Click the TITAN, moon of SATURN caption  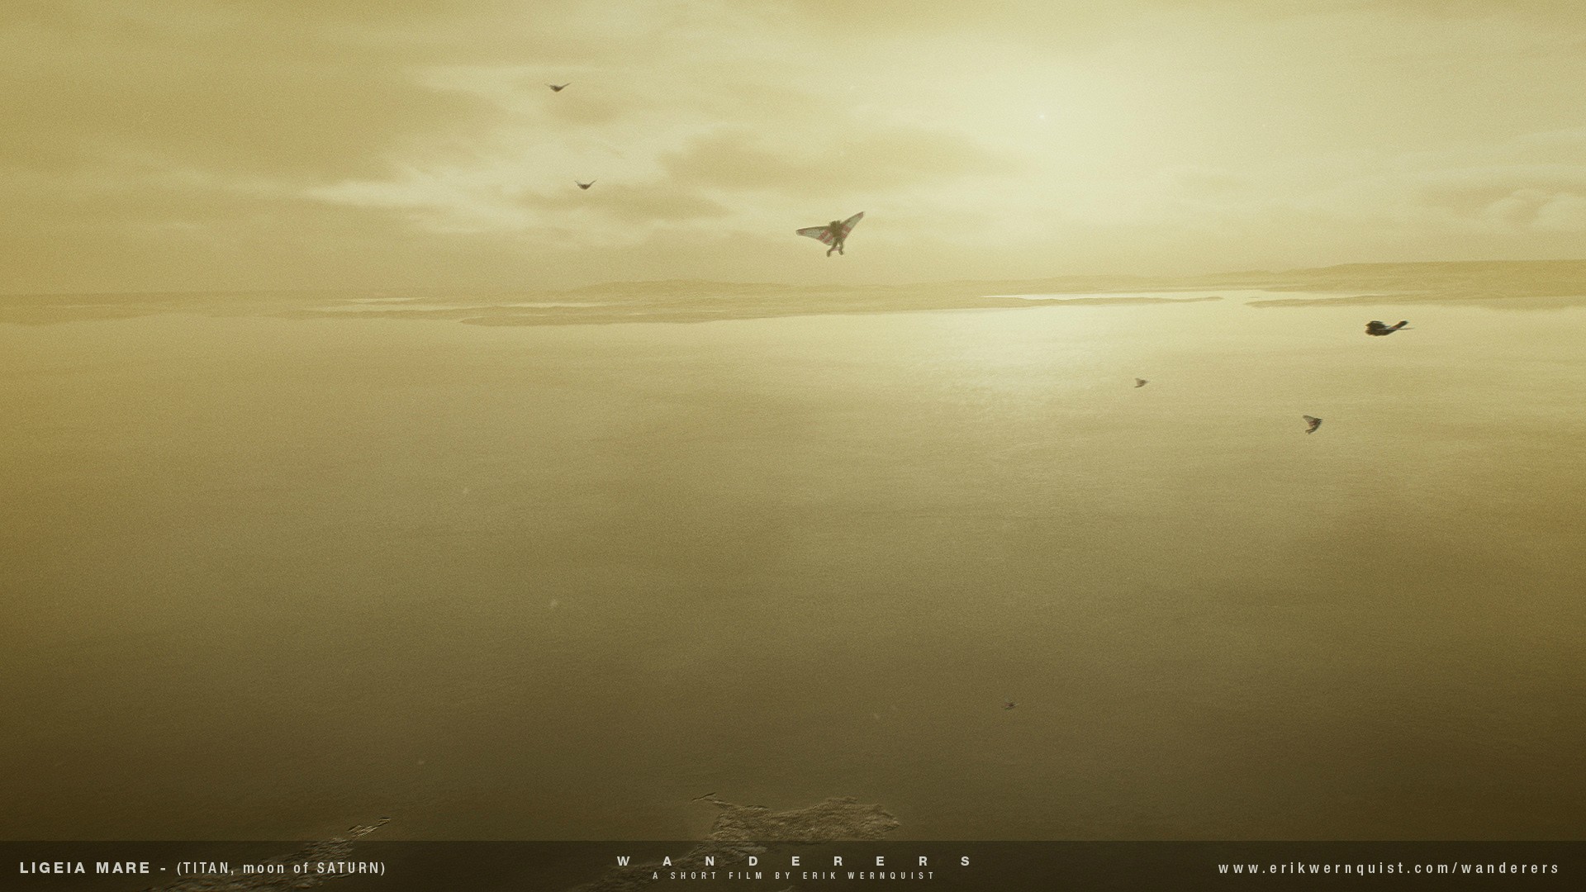pyautogui.click(x=281, y=868)
